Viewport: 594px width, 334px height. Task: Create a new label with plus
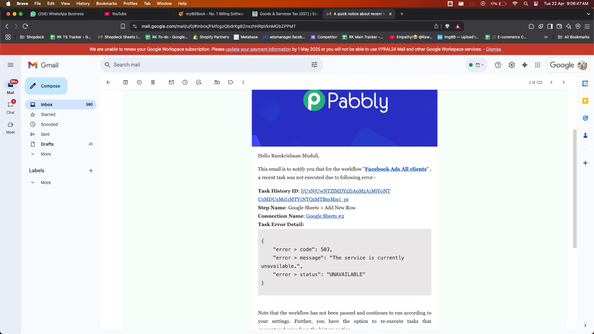click(x=91, y=171)
